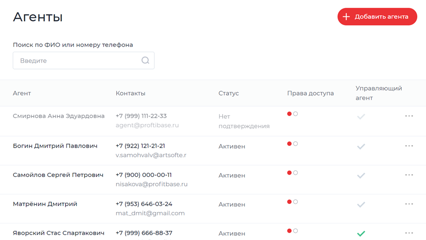The width and height of the screenshot is (426, 240).
Task: Click email v.samohvalv@artsofte.r
Action: click(x=151, y=155)
